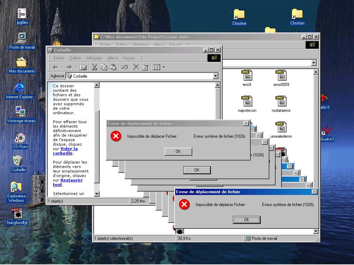This screenshot has width=354, height=265.
Task: Click 'Poste de travail' in screen shots status bar
Action: [264, 238]
